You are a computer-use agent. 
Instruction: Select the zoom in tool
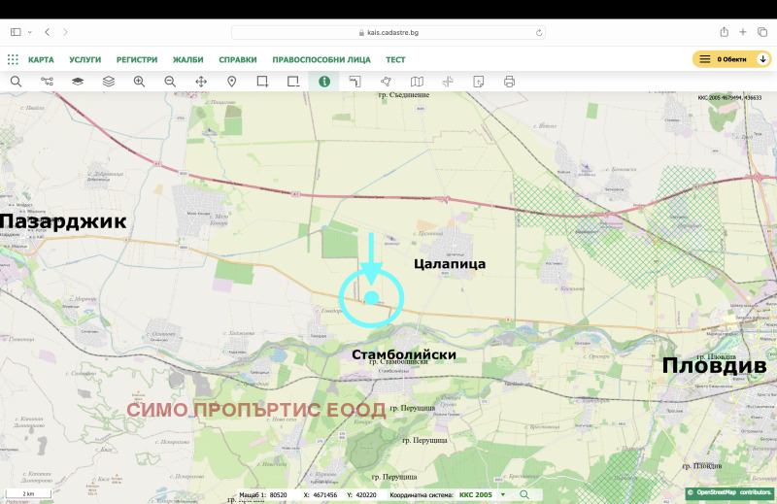click(x=139, y=82)
